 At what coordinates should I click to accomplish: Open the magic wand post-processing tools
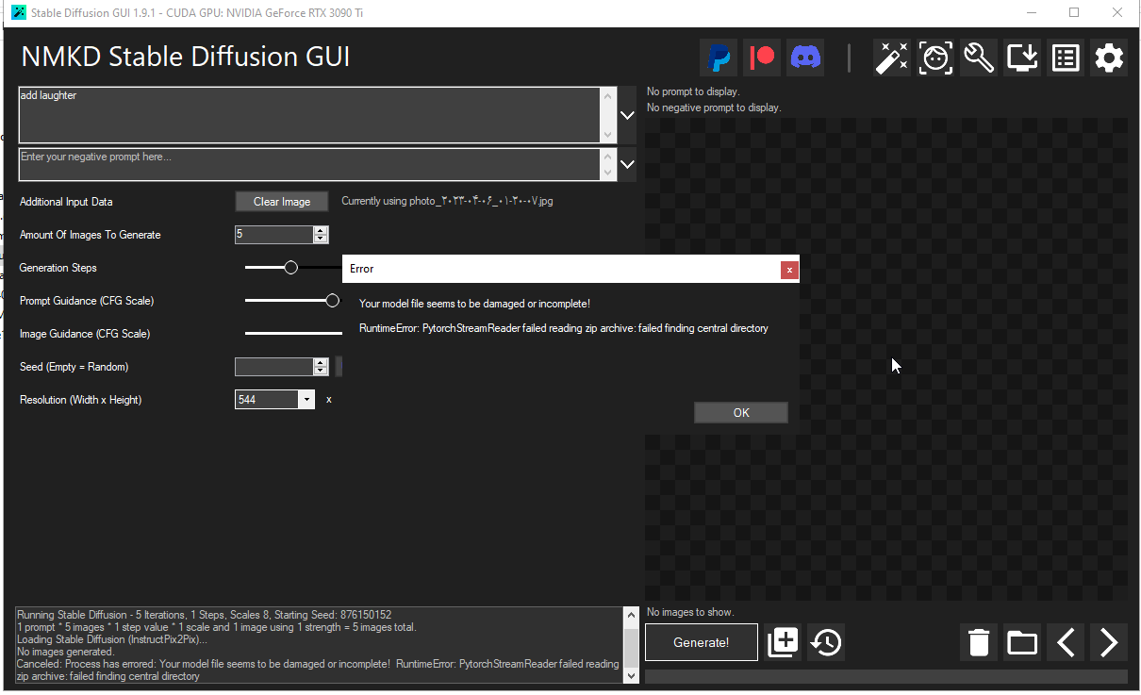(891, 58)
